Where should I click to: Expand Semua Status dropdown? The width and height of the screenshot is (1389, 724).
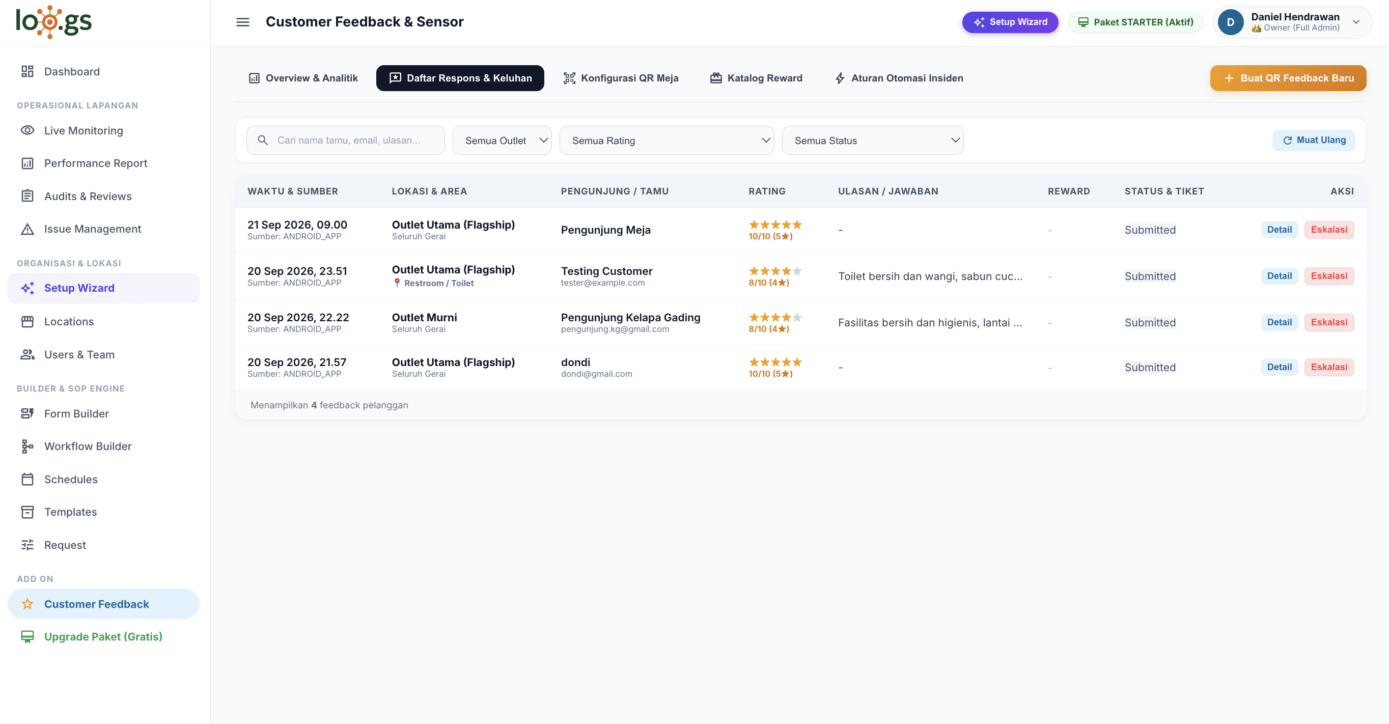point(872,141)
